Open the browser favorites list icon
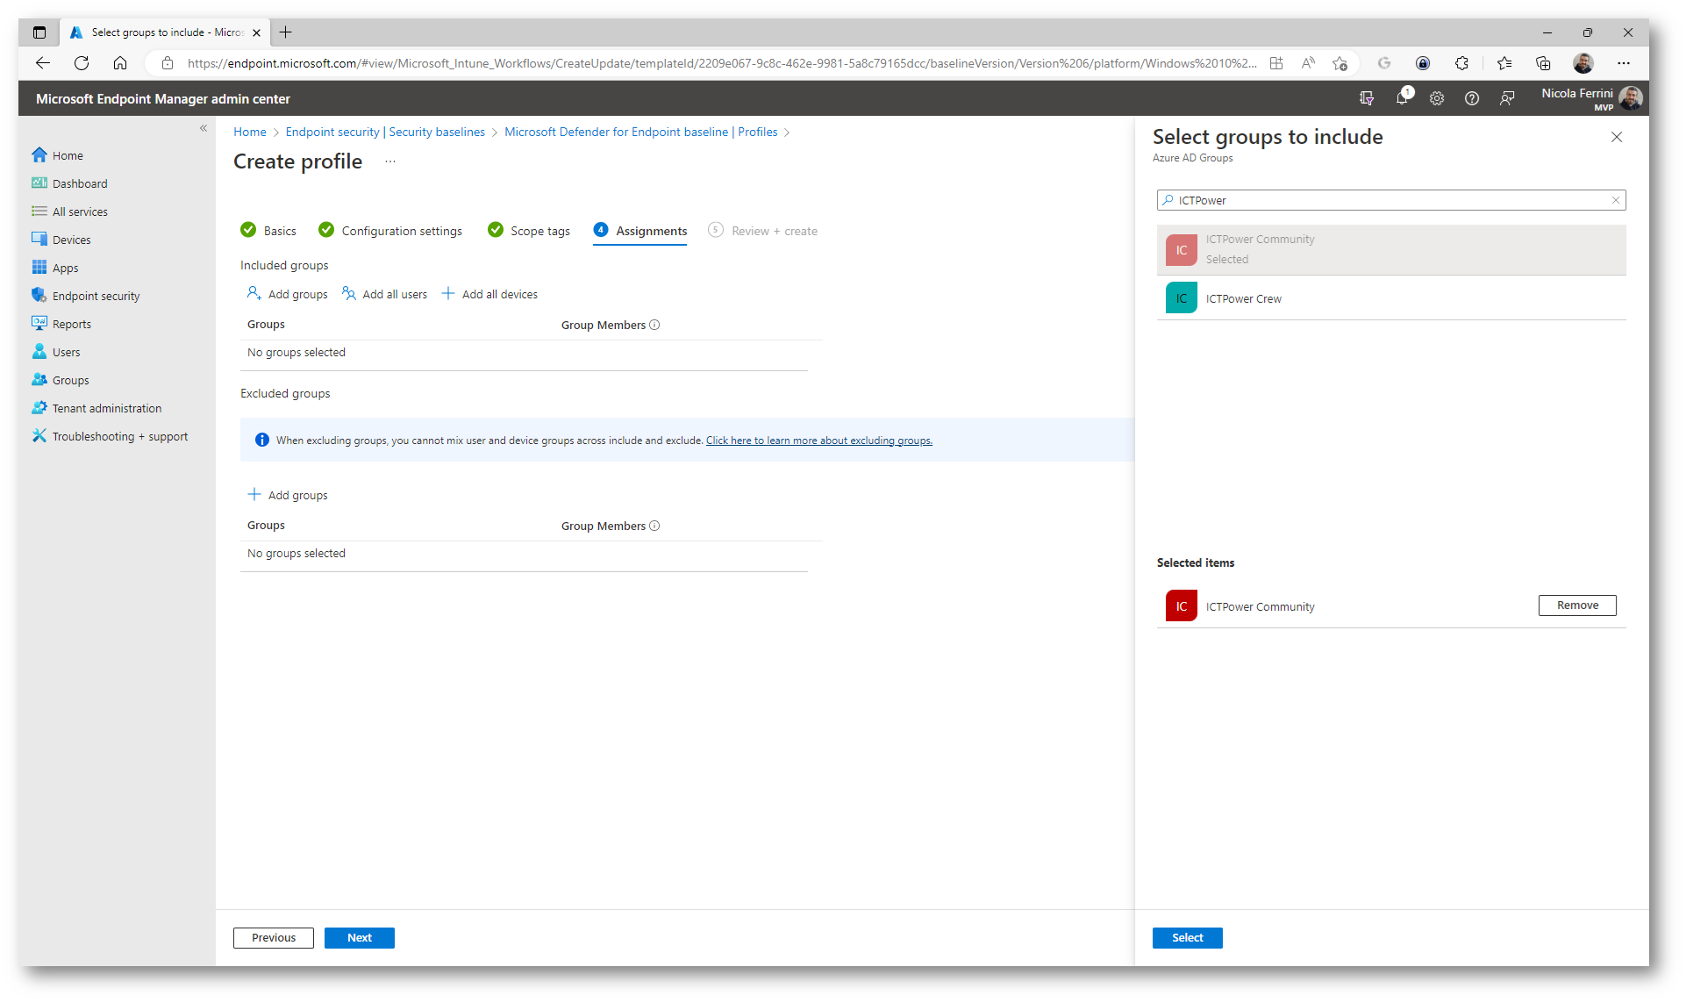Image resolution: width=1686 pixels, height=1003 pixels. coord(1504,63)
